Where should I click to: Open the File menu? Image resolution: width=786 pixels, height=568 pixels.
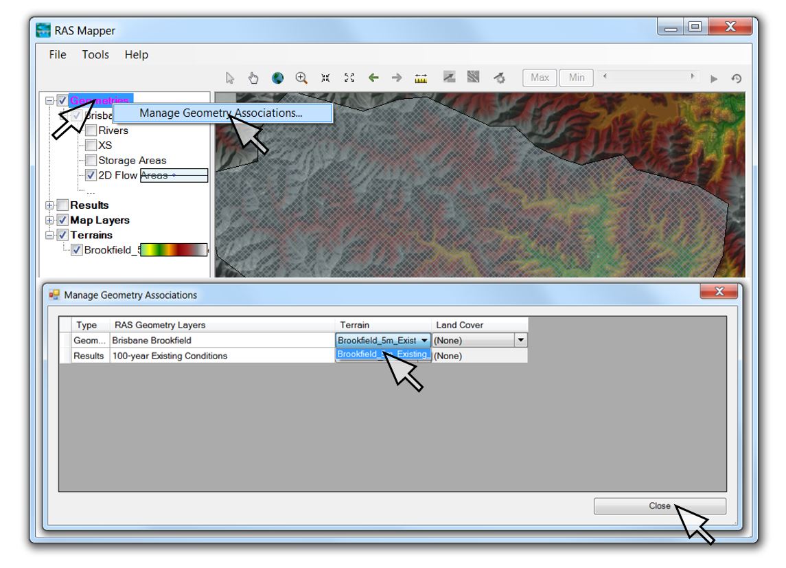[x=58, y=55]
